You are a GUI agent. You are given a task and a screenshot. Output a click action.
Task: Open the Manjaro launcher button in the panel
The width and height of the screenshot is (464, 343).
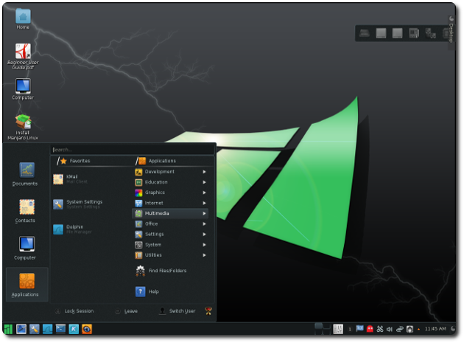tap(8, 329)
